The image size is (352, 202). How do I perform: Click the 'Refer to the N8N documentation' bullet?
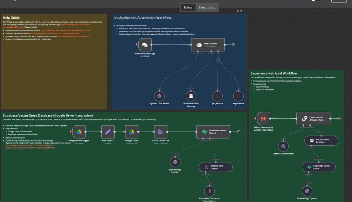(28, 39)
